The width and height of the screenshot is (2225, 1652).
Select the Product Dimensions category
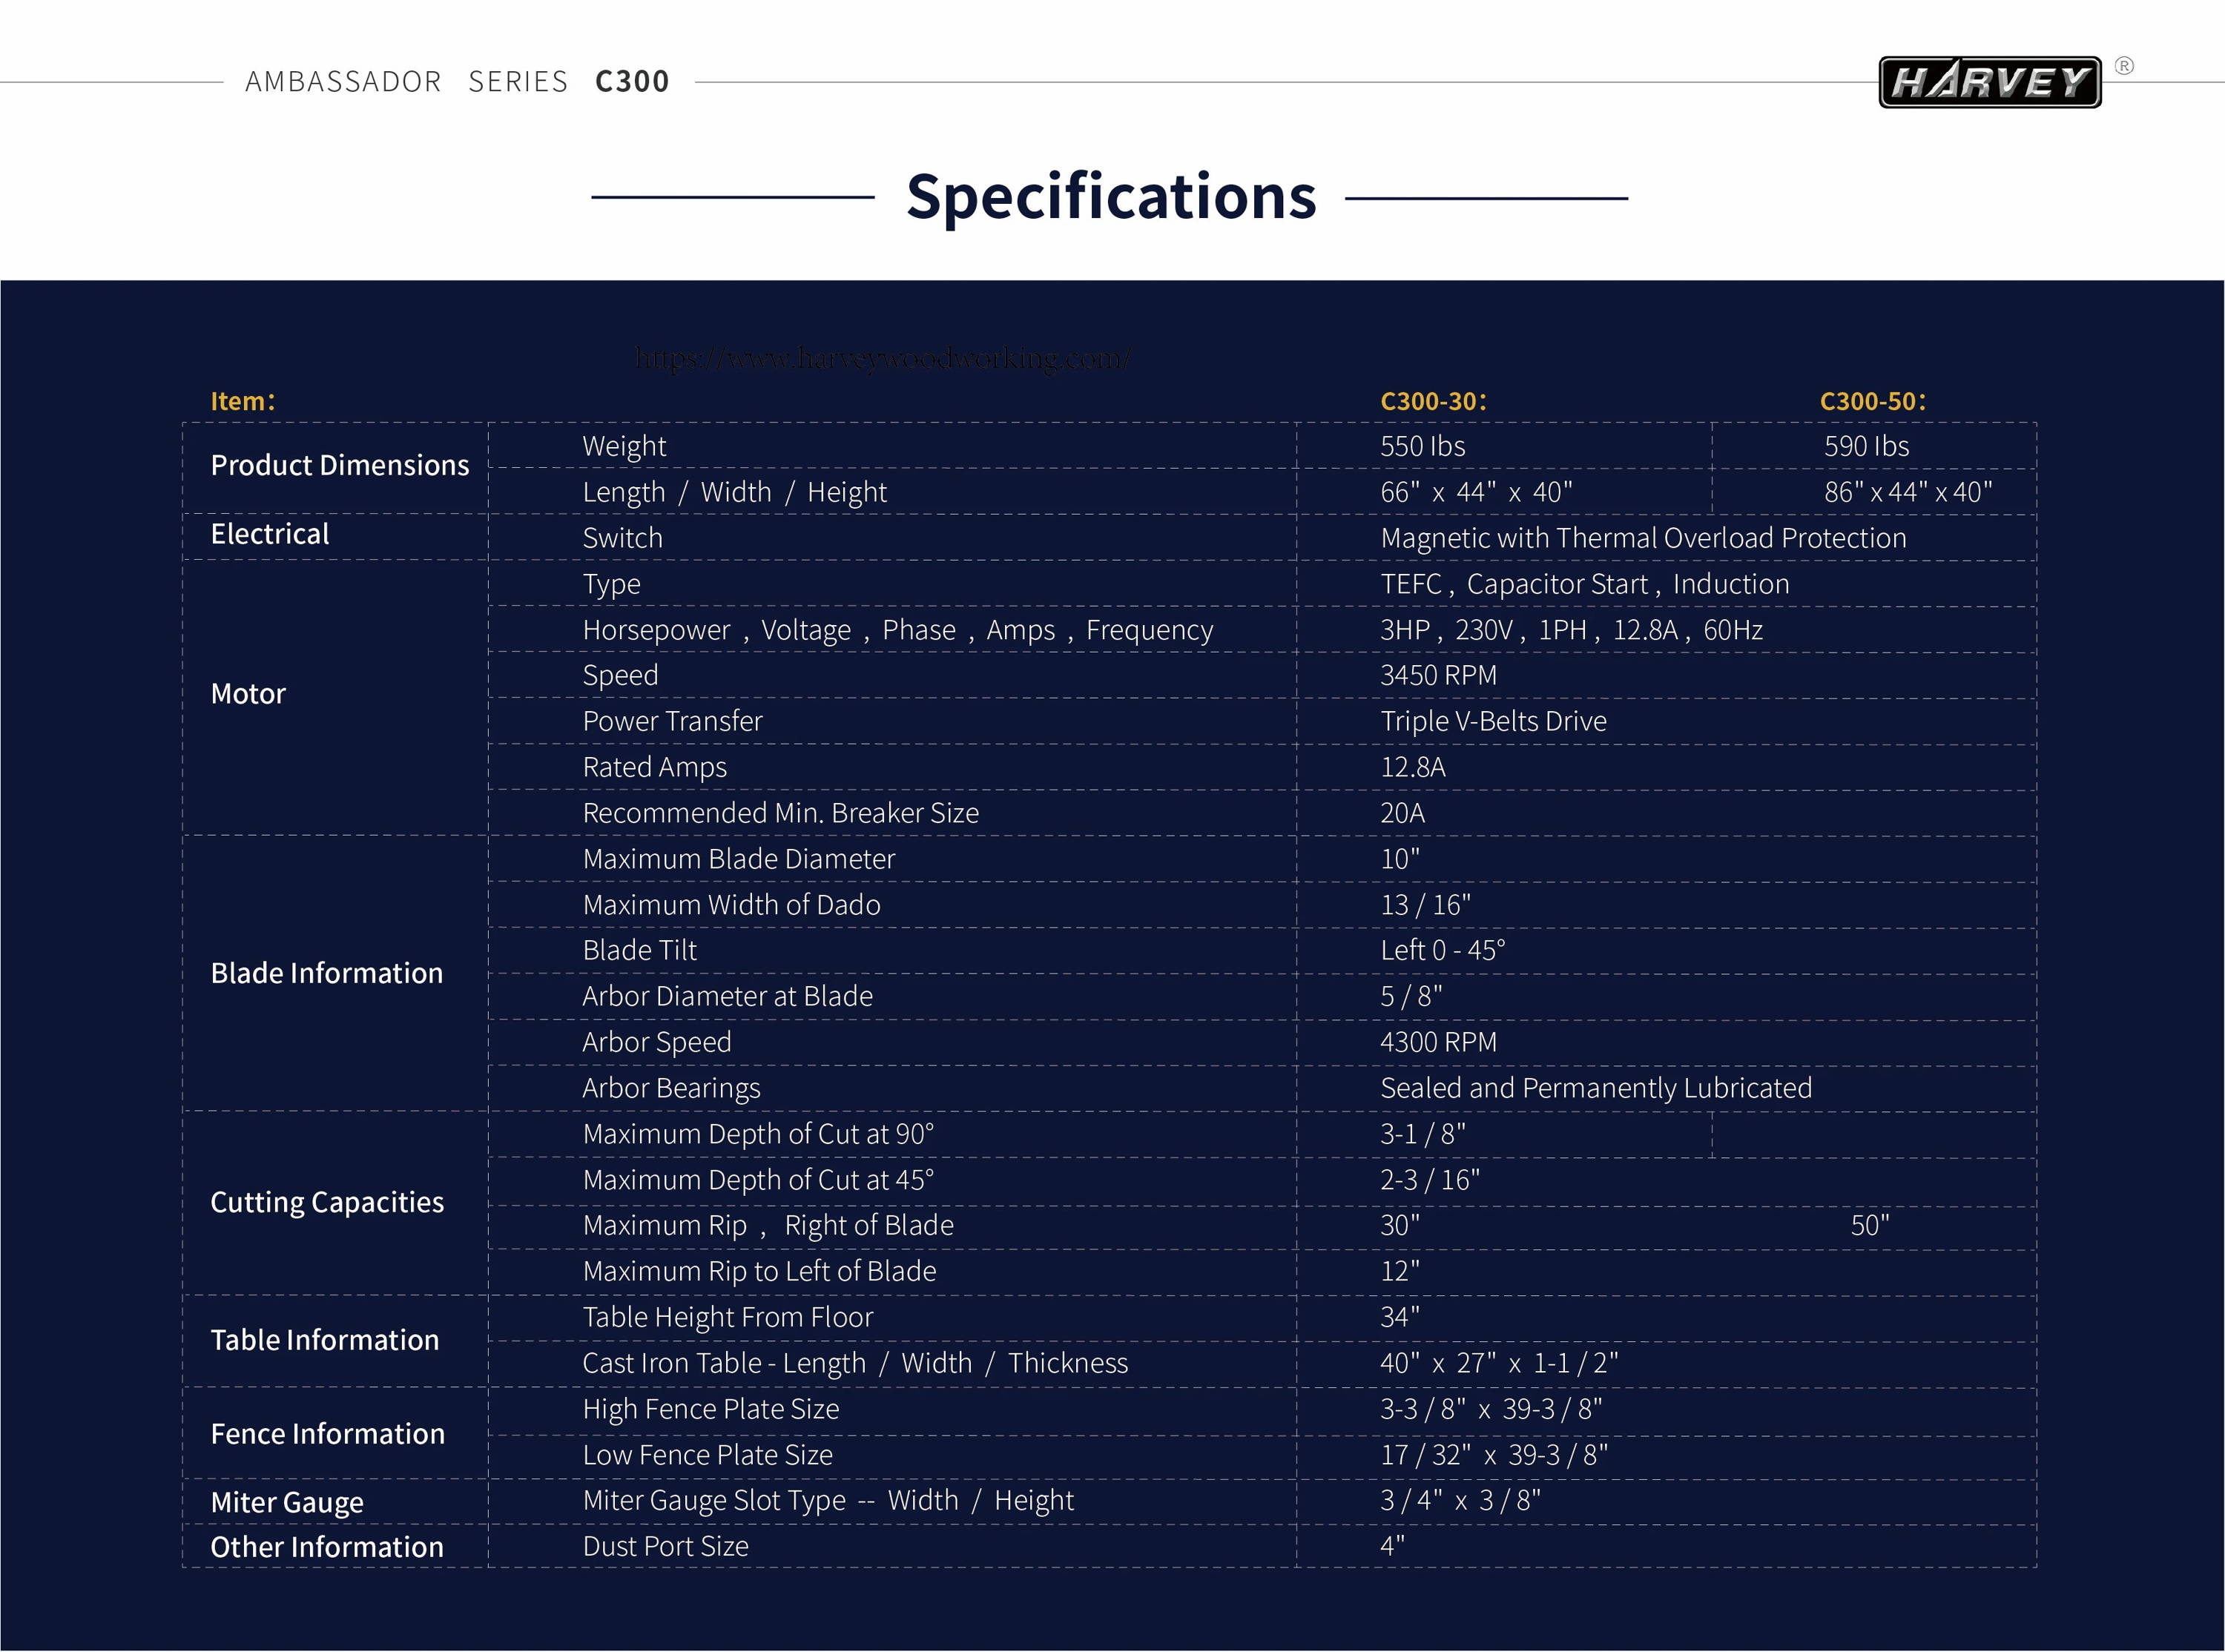[x=340, y=465]
